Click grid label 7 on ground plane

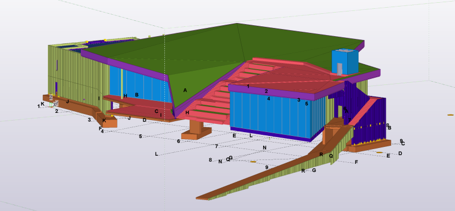[x=217, y=146]
